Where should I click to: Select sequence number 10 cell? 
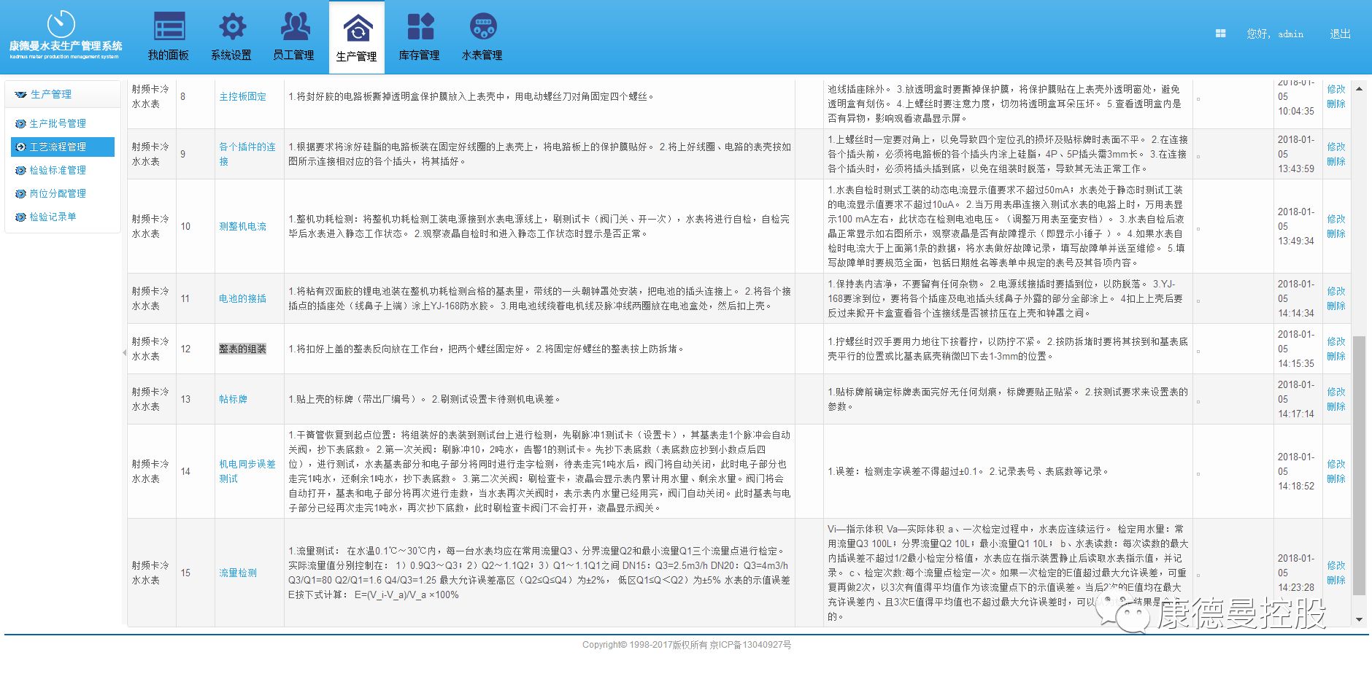(196, 226)
